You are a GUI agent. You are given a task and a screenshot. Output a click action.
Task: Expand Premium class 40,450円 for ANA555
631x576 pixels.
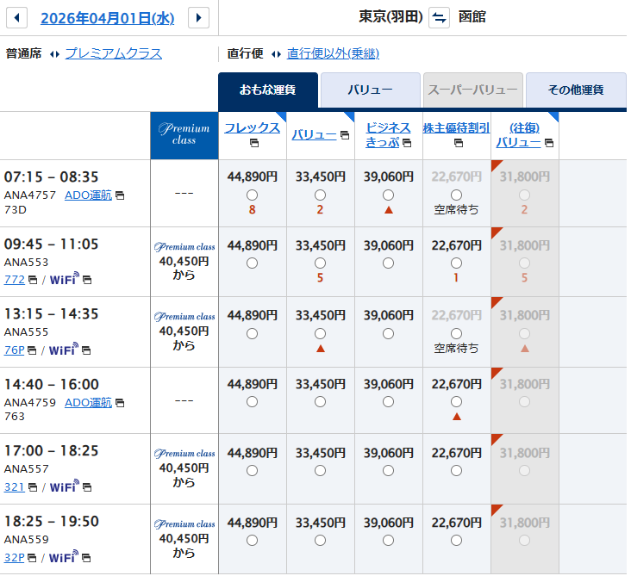(184, 331)
